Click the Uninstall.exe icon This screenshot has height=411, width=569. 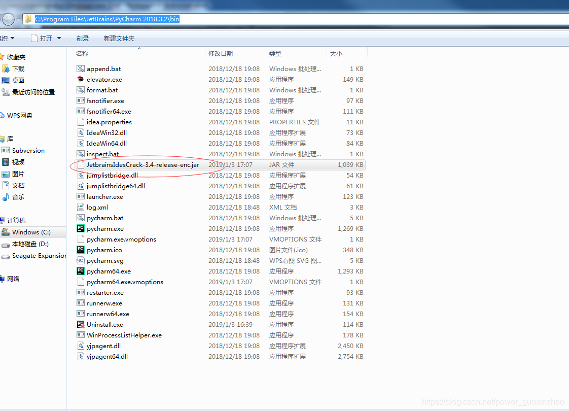(x=81, y=324)
